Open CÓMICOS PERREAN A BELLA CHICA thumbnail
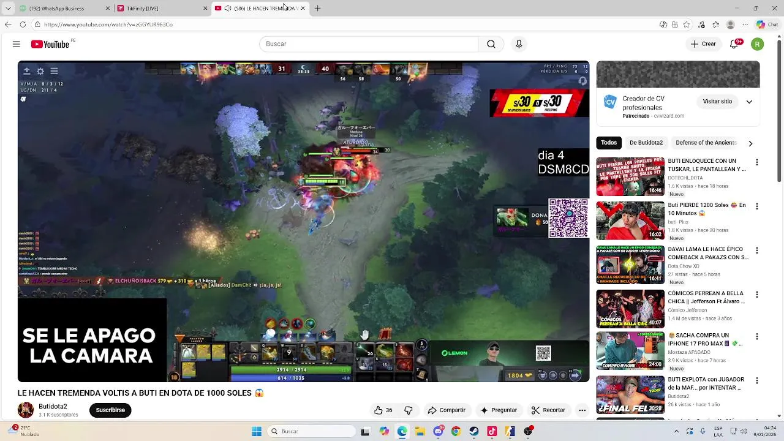Image resolution: width=784 pixels, height=441 pixels. click(630, 309)
